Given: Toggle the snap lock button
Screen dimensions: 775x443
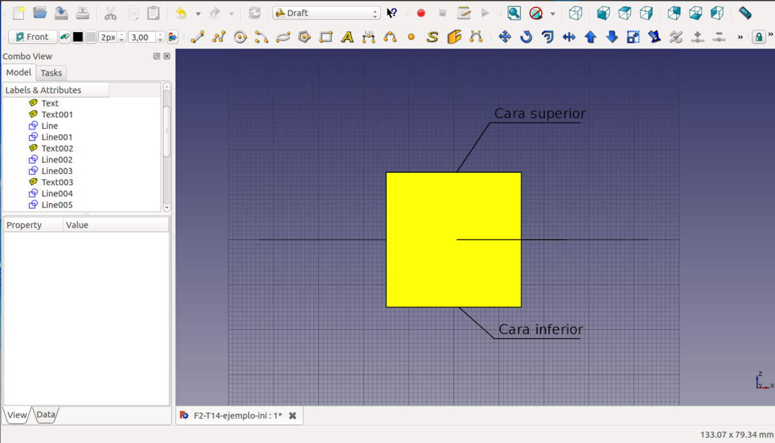Looking at the screenshot, I should click(x=759, y=37).
